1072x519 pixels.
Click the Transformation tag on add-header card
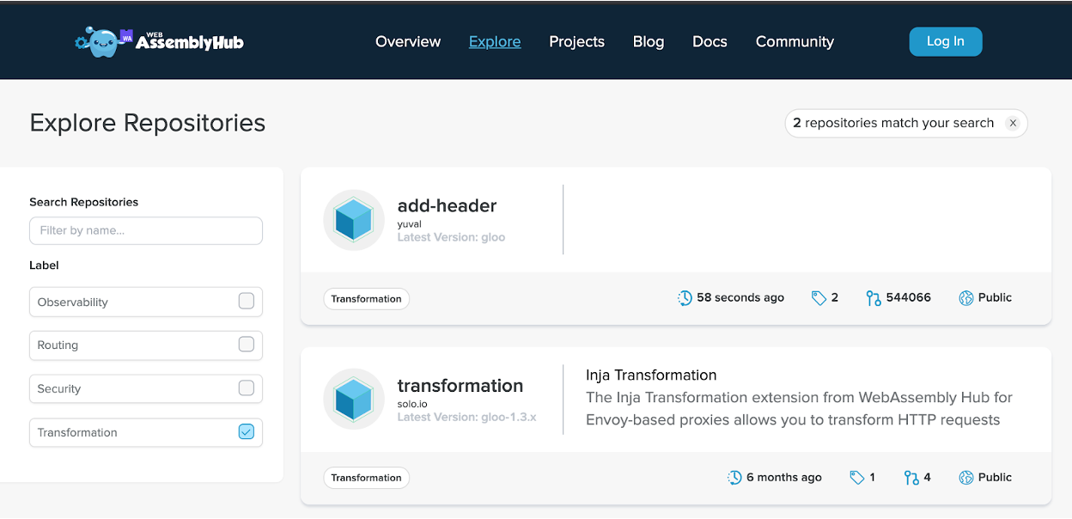pyautogui.click(x=367, y=299)
